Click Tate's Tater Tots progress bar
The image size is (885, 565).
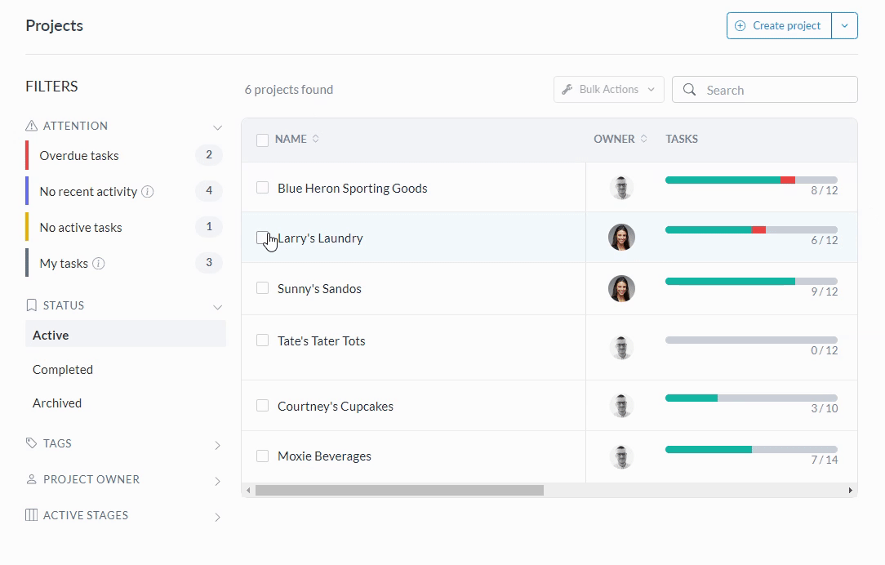tap(751, 340)
